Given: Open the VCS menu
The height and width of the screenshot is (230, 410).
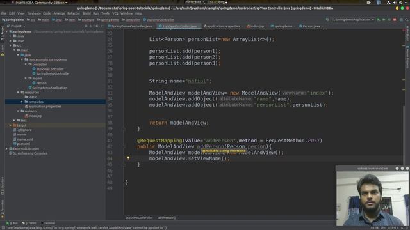Looking at the screenshot, I should coord(115,13).
